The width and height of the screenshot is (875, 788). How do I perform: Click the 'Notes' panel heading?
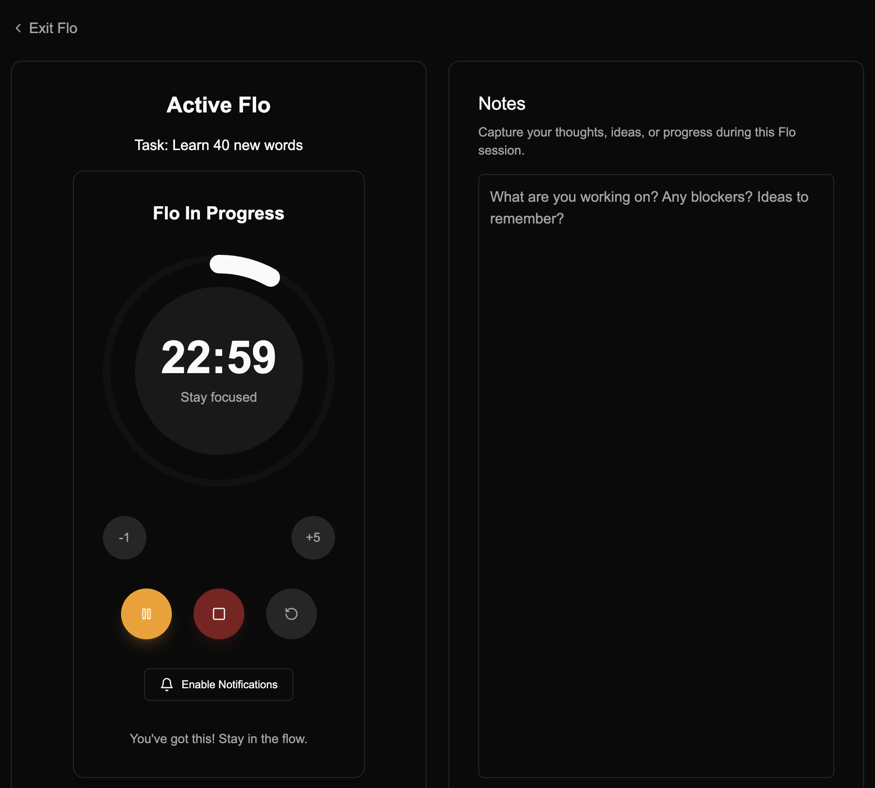pyautogui.click(x=501, y=104)
